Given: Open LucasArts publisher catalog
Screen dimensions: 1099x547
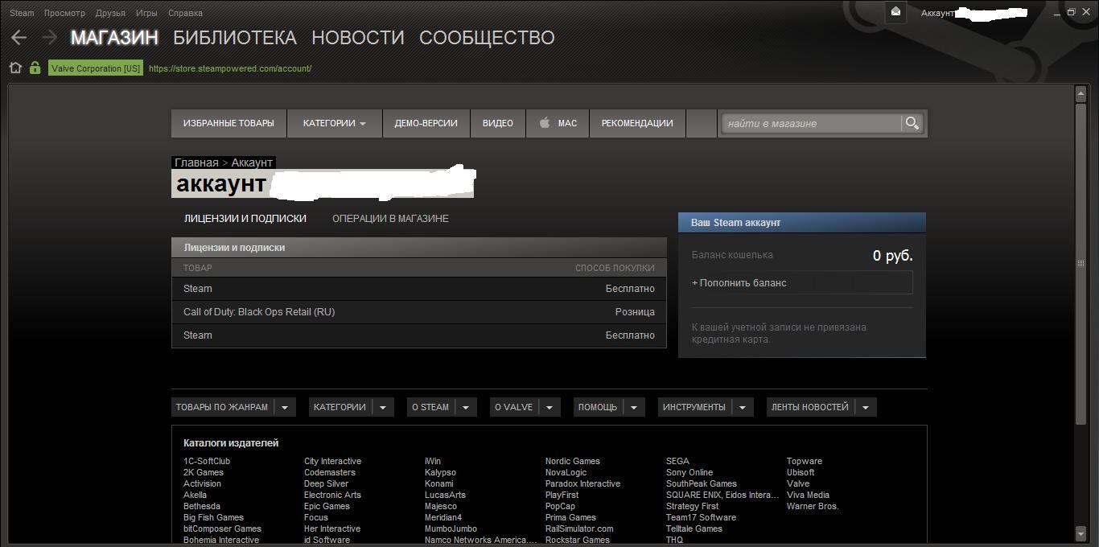Looking at the screenshot, I should [445, 495].
